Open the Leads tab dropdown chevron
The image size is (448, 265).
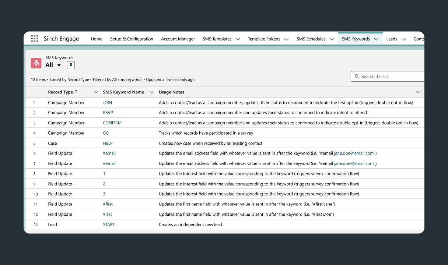(403, 39)
